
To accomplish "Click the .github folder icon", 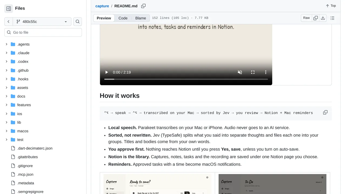I will pyautogui.click(x=13, y=70).
